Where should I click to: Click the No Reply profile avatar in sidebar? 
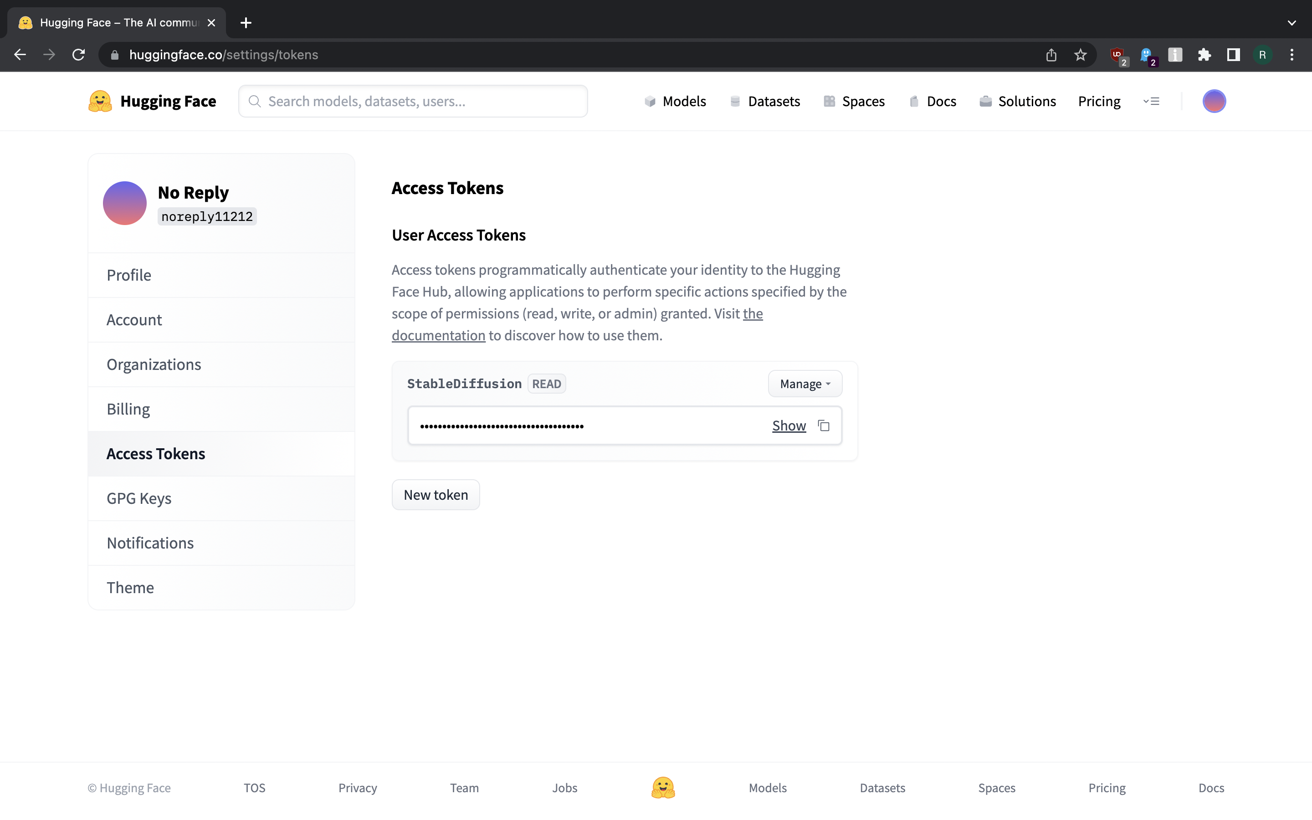coord(125,203)
